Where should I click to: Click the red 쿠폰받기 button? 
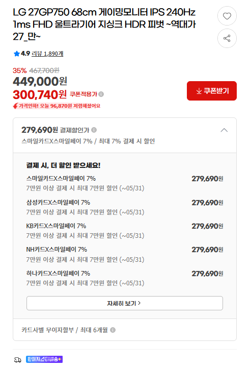coord(212,91)
